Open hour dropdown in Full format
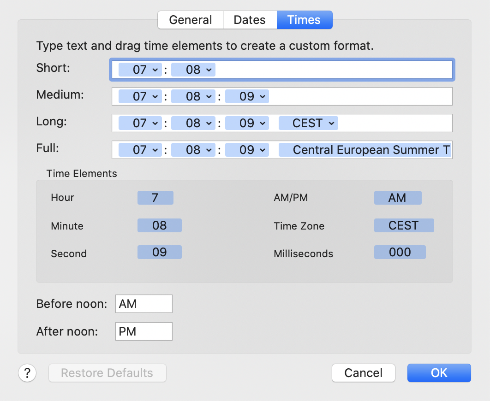Viewport: 490px width, 401px height. (140, 150)
